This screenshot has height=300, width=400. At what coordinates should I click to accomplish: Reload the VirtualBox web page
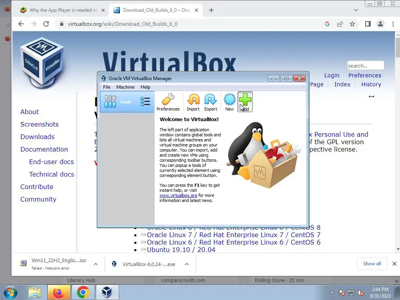(46, 24)
